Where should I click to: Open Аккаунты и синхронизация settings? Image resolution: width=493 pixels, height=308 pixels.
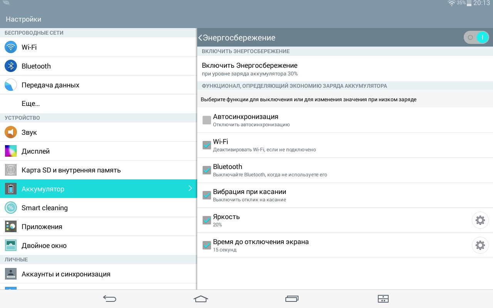(x=66, y=274)
